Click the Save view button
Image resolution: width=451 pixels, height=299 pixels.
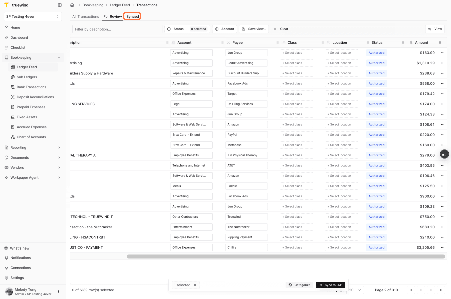[254, 29]
